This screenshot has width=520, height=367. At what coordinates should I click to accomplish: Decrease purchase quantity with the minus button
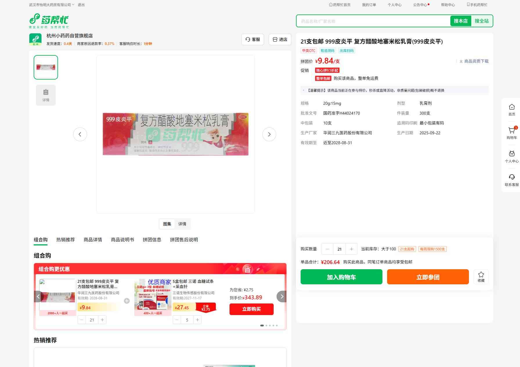tap(328, 249)
